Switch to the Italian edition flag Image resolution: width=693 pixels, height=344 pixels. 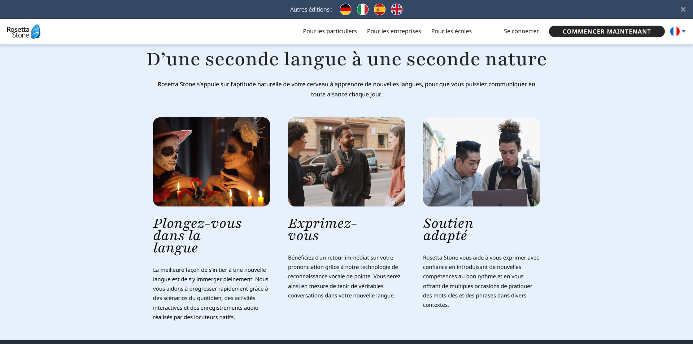tap(362, 9)
